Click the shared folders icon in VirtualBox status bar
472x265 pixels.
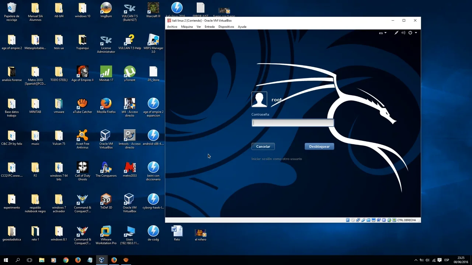coord(368,220)
